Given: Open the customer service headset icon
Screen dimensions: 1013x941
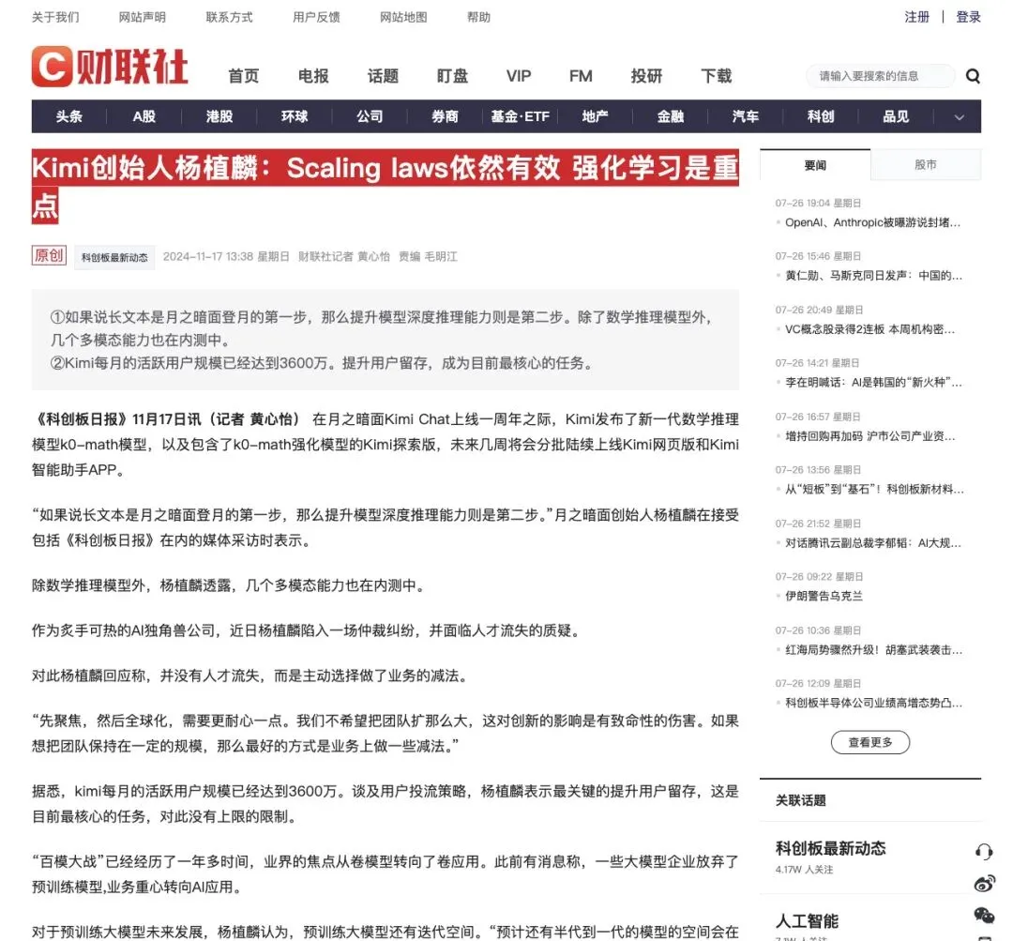Looking at the screenshot, I should point(983,852).
